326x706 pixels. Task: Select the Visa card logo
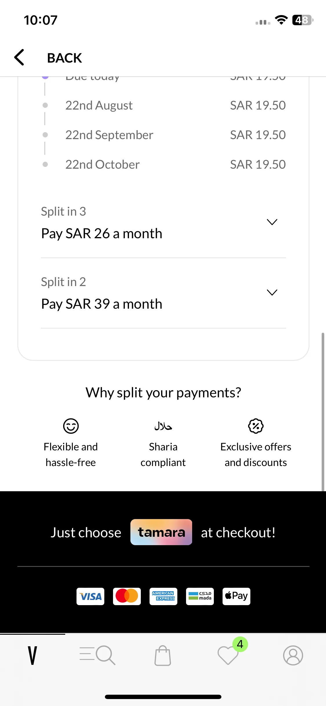90,596
